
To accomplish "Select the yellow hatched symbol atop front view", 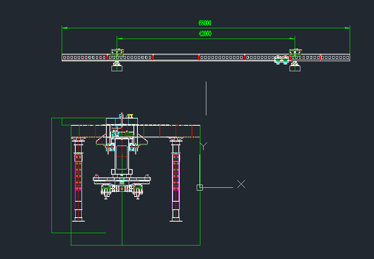I will (x=129, y=116).
